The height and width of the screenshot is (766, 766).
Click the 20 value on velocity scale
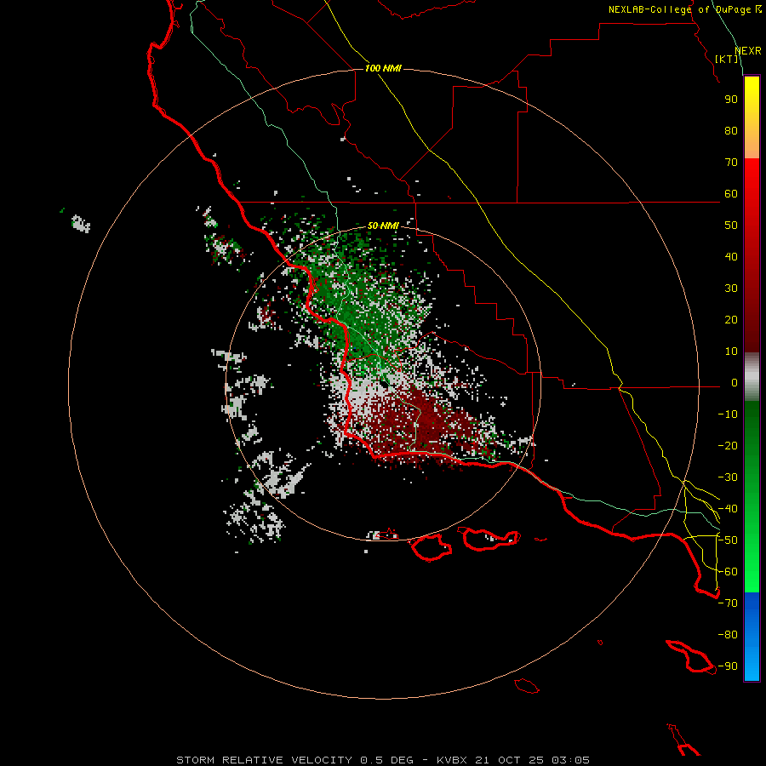731,320
